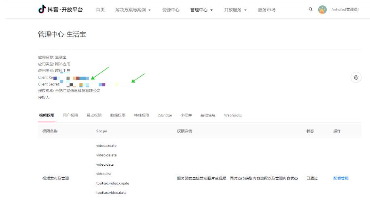
Task: Open the JSBridge tab
Action: [x=165, y=115]
